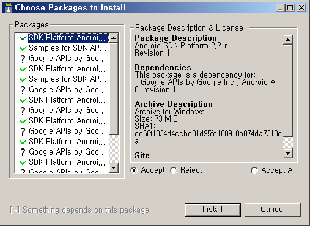Close the Choose Packages to Install window
The image size is (310, 226).
[x=301, y=8]
